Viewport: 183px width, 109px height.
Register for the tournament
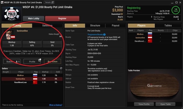[62, 18]
